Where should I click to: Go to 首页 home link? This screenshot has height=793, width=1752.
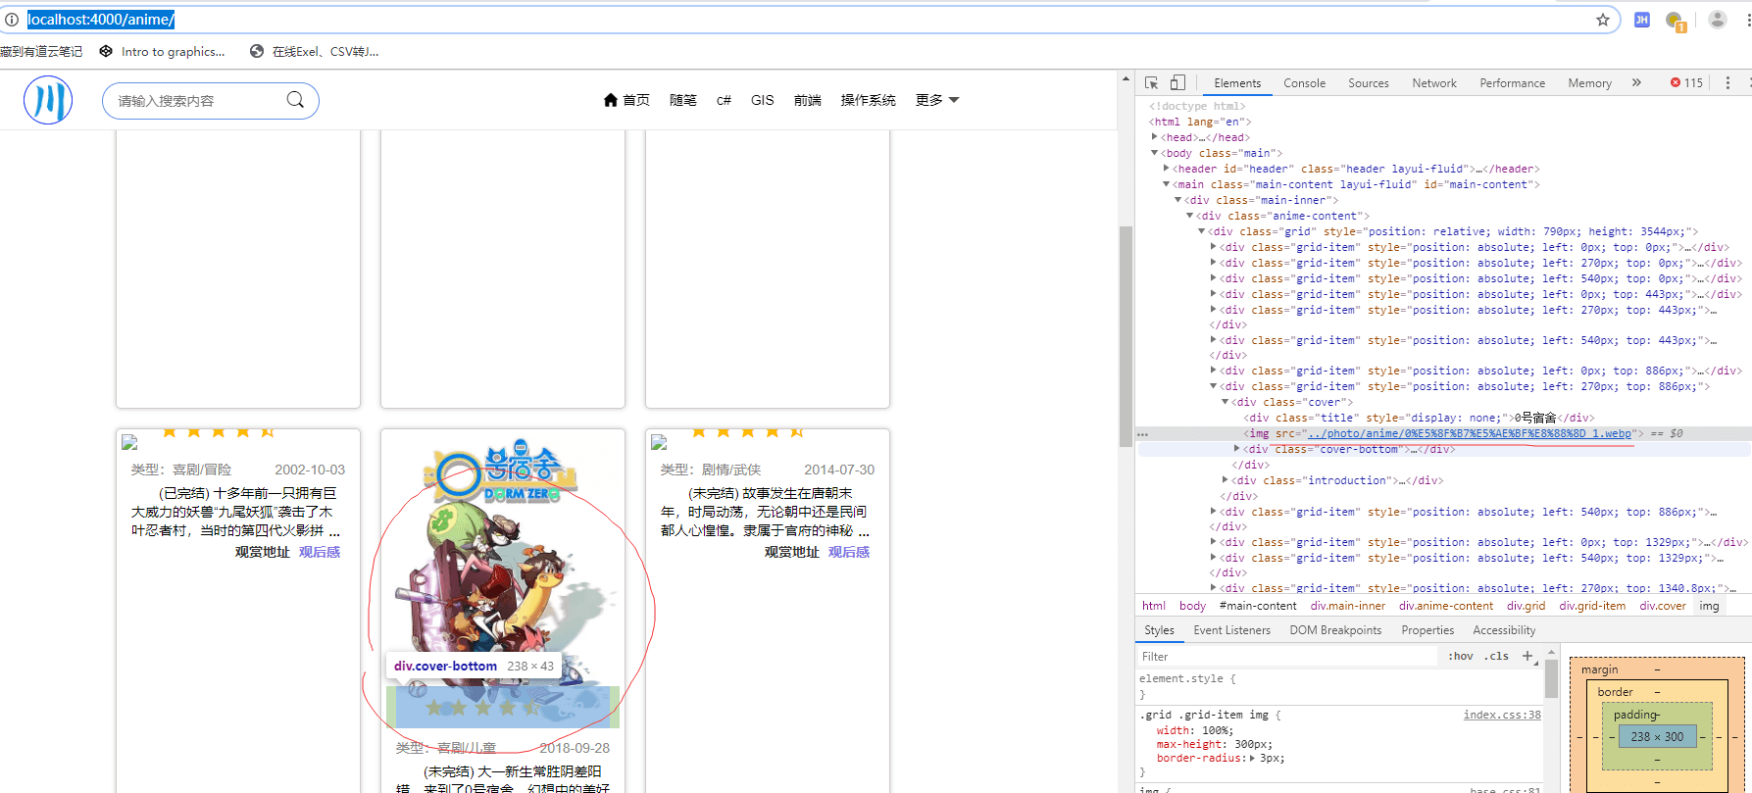click(x=626, y=100)
